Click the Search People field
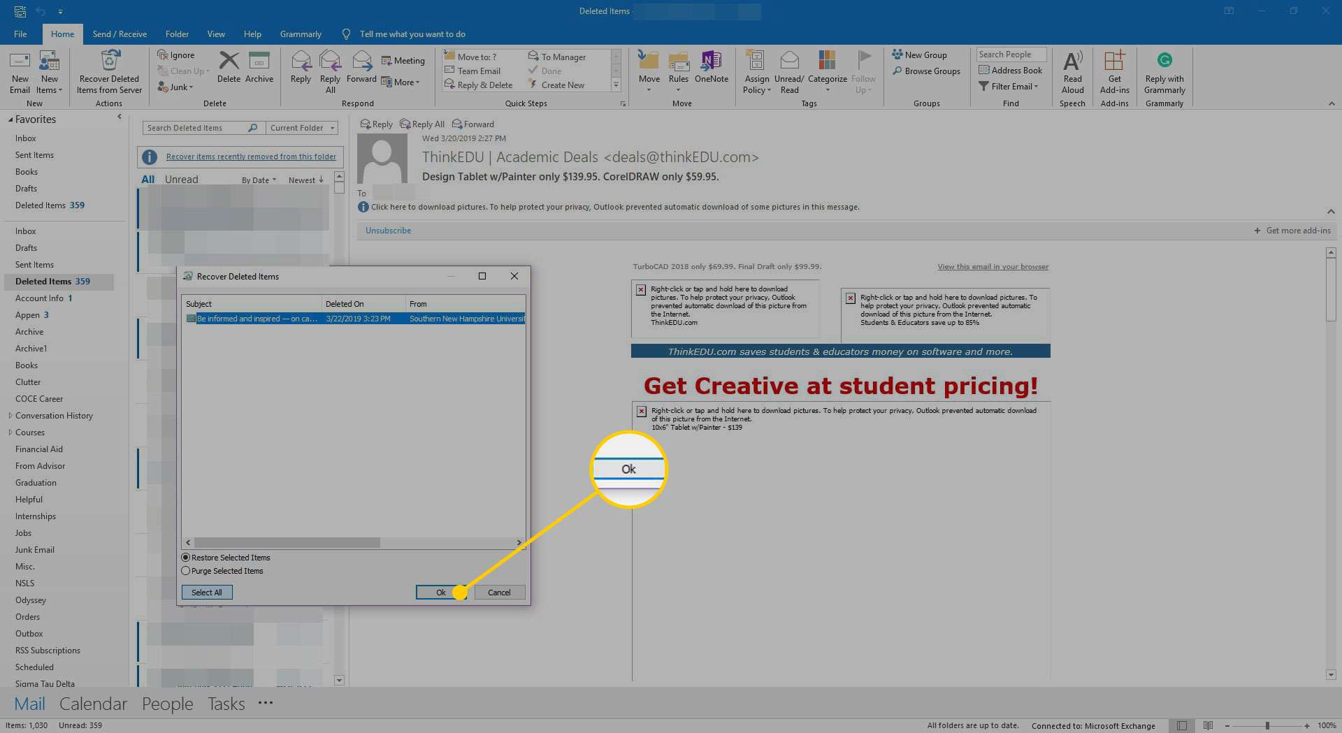This screenshot has width=1342, height=733. 1011,55
